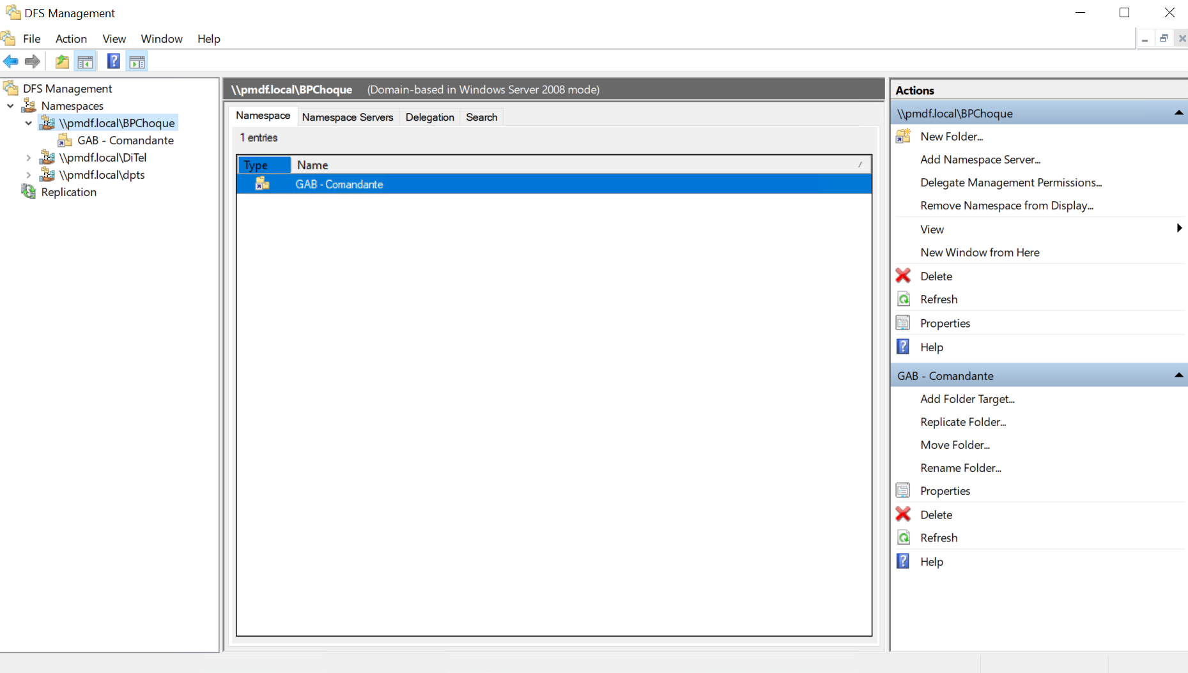Expand the \\pmdf.local\dpts namespace node

click(x=28, y=174)
